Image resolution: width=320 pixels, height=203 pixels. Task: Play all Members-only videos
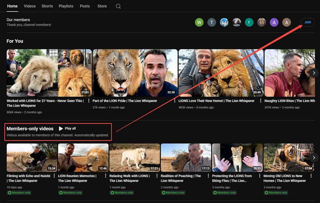pyautogui.click(x=67, y=128)
